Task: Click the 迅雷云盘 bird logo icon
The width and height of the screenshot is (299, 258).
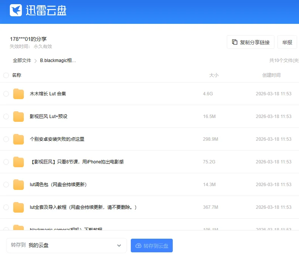Action: tap(16, 10)
